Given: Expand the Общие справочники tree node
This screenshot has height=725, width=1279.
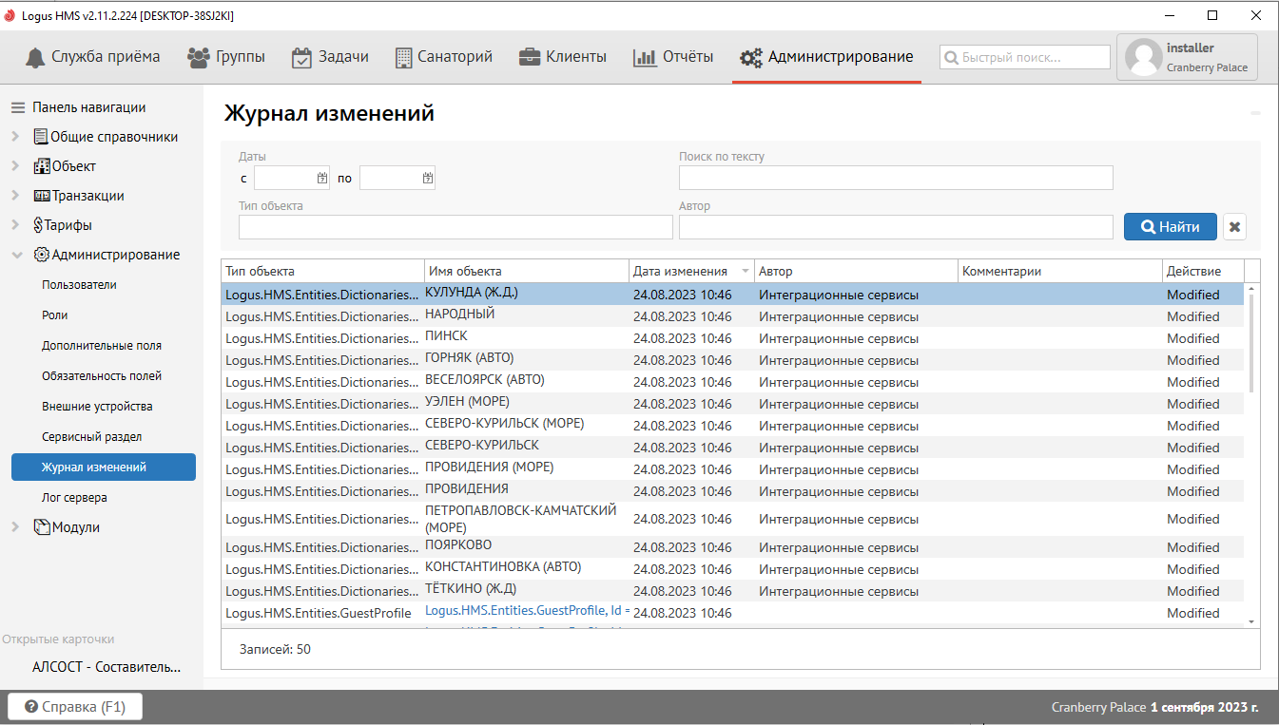Looking at the screenshot, I should pyautogui.click(x=15, y=137).
